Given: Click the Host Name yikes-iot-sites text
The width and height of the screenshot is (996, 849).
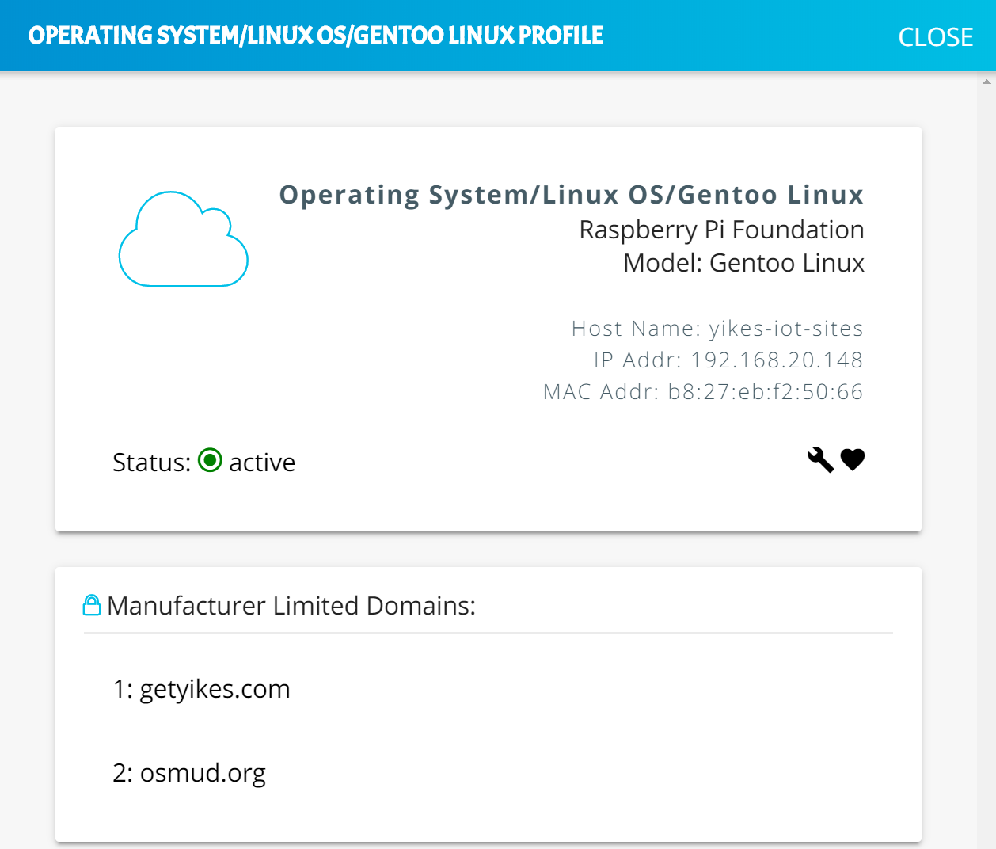Looking at the screenshot, I should [x=717, y=329].
